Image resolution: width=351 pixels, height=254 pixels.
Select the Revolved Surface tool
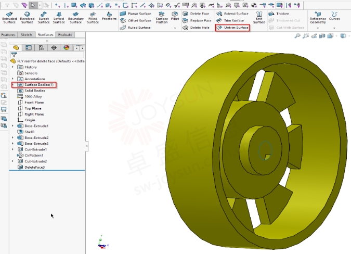click(27, 18)
